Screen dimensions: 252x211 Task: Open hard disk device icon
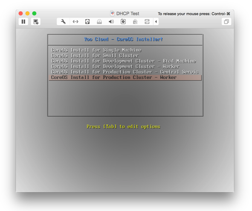pos(87,21)
